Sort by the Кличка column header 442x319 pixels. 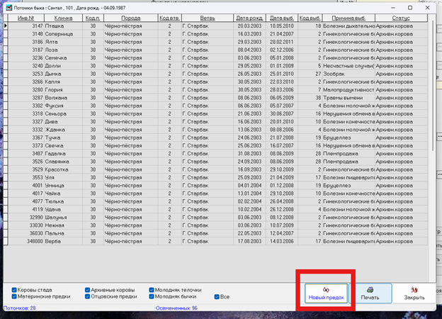pos(64,18)
